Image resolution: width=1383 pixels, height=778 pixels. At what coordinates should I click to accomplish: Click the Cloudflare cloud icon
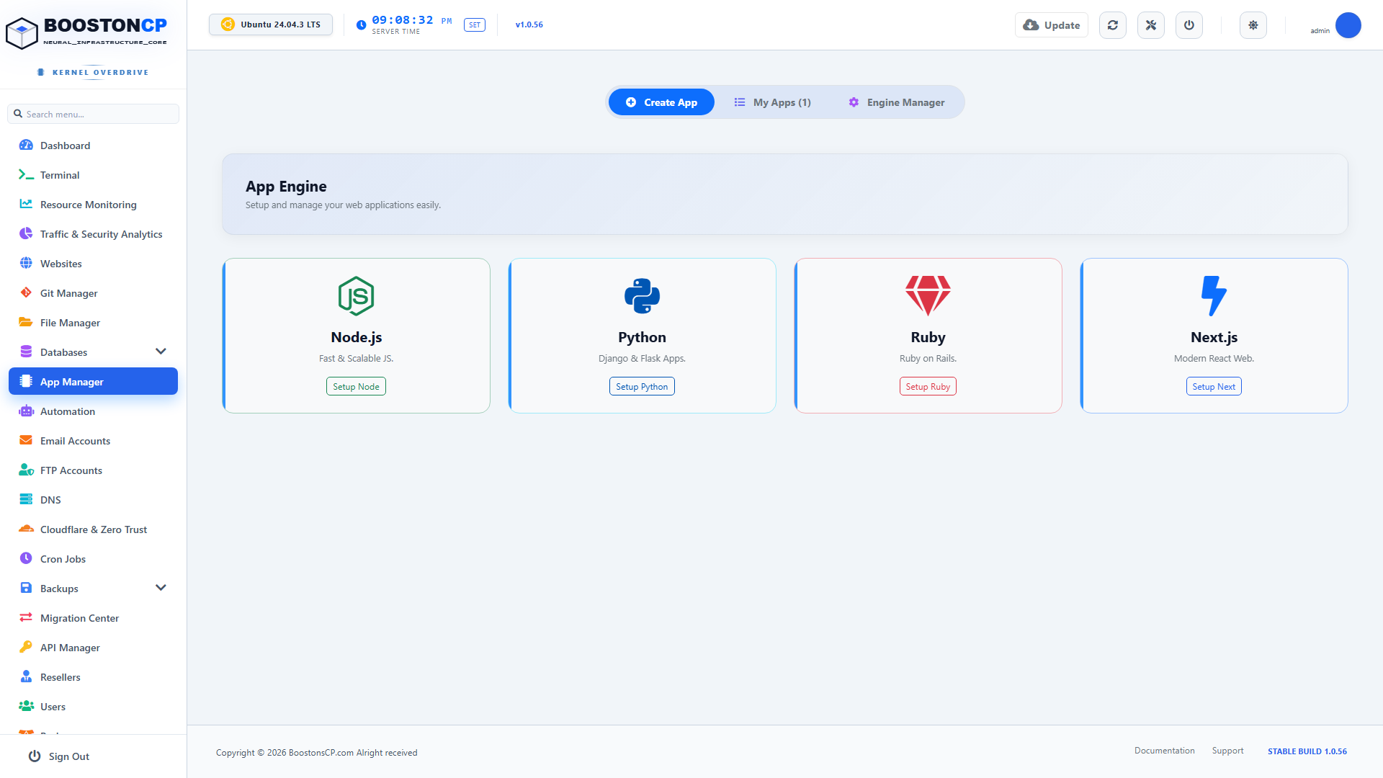coord(26,529)
